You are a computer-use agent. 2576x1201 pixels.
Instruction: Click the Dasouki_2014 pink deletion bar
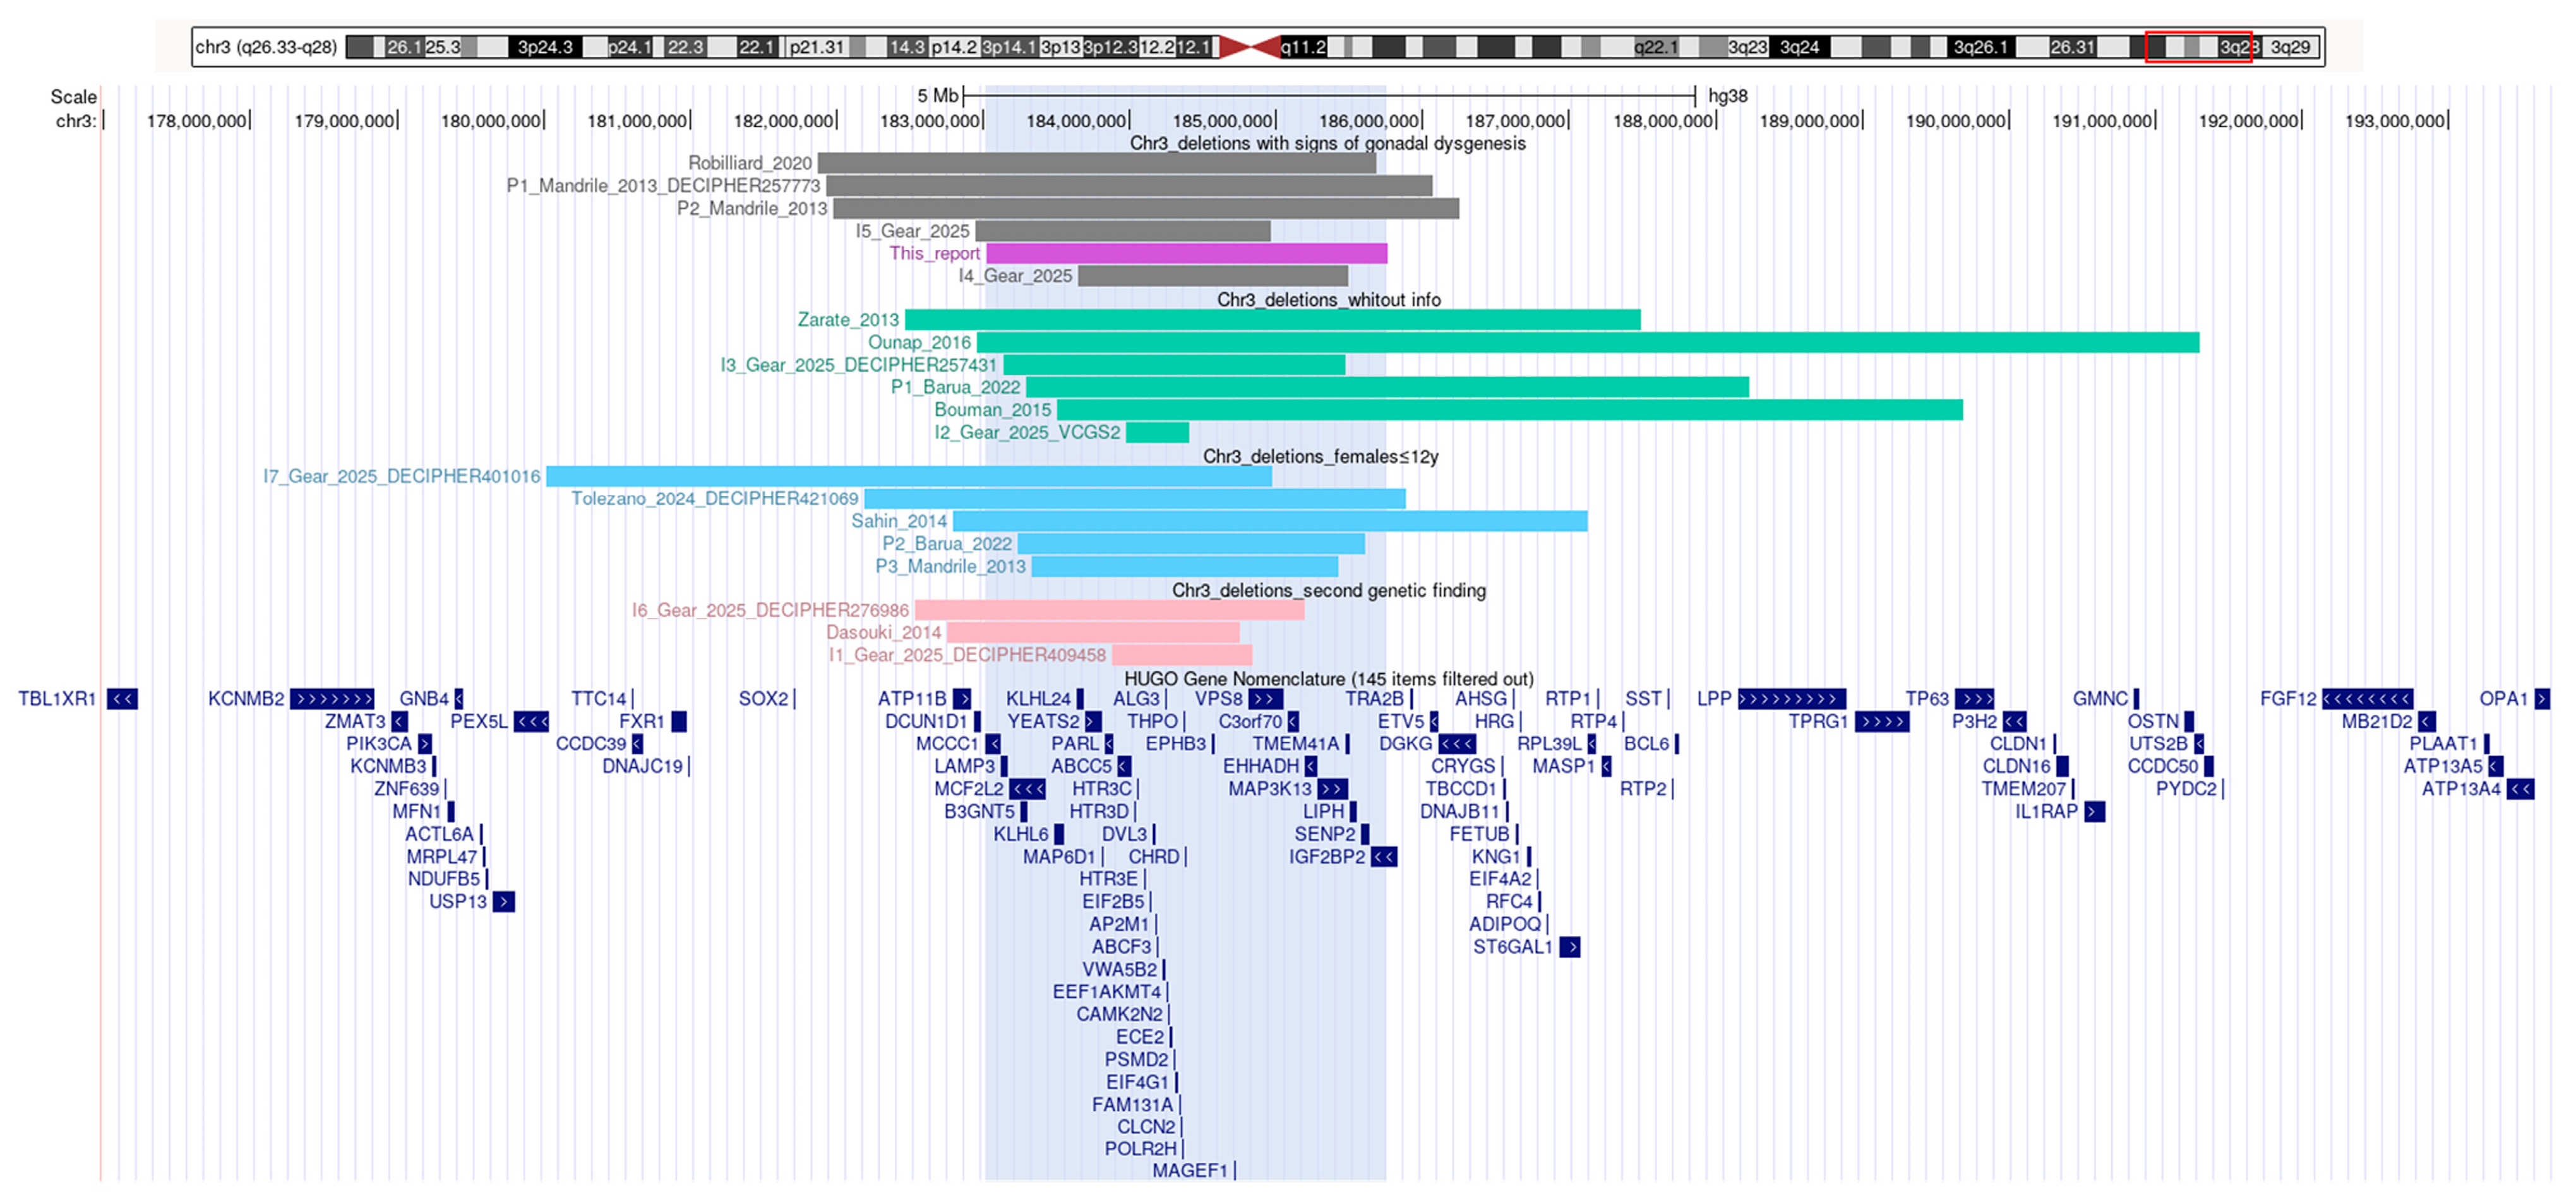tap(1093, 634)
